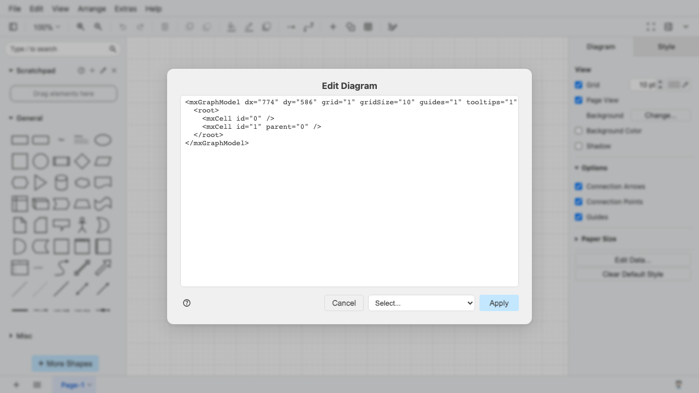Click the Shadow toolbar icon
Screen dimensions: 699x393
tap(266, 27)
